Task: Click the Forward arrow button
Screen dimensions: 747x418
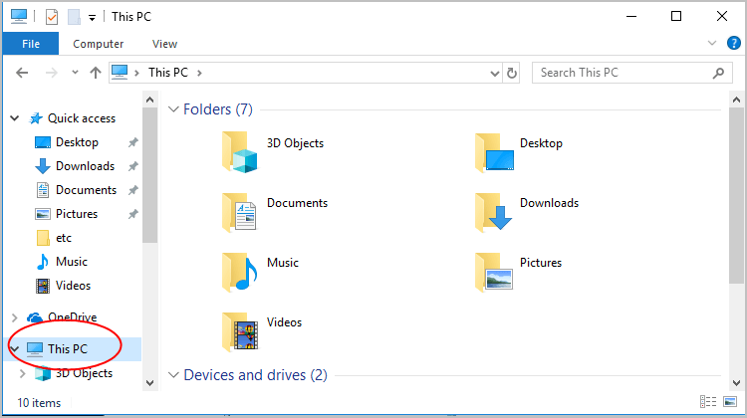Action: point(52,73)
